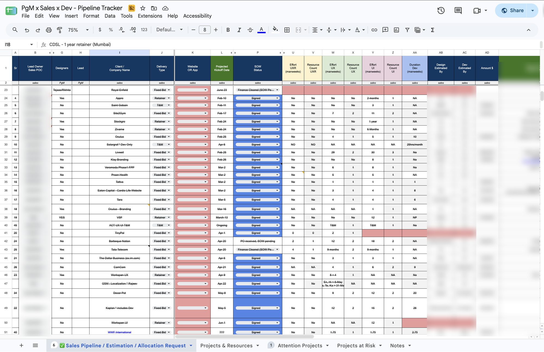The height and width of the screenshot is (352, 544).
Task: Insert a link
Action: point(374,30)
